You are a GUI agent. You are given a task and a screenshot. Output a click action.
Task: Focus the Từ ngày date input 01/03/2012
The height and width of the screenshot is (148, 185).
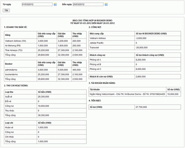[x=37, y=4]
